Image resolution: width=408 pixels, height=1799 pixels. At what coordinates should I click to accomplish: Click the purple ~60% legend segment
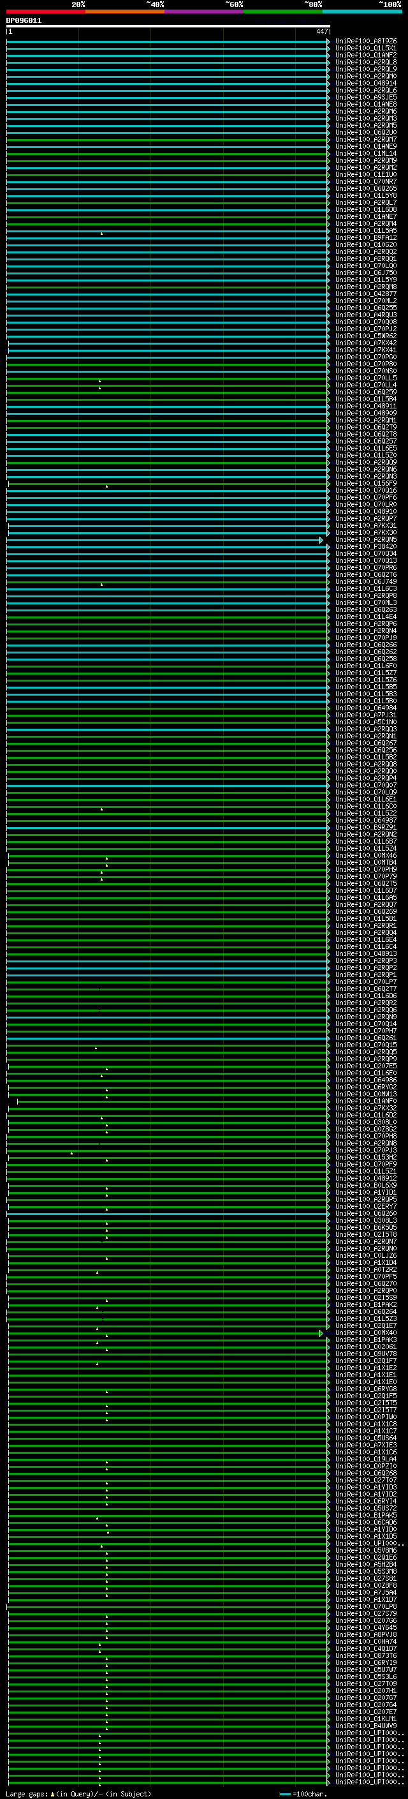point(203,11)
